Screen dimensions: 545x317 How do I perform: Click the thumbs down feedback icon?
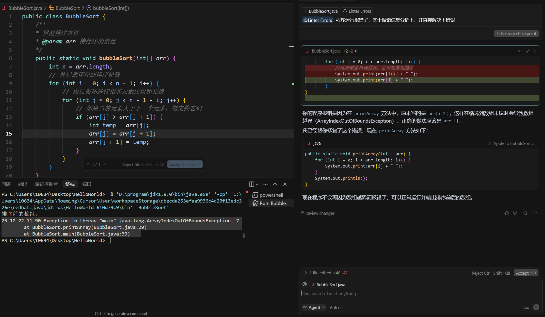(515, 213)
